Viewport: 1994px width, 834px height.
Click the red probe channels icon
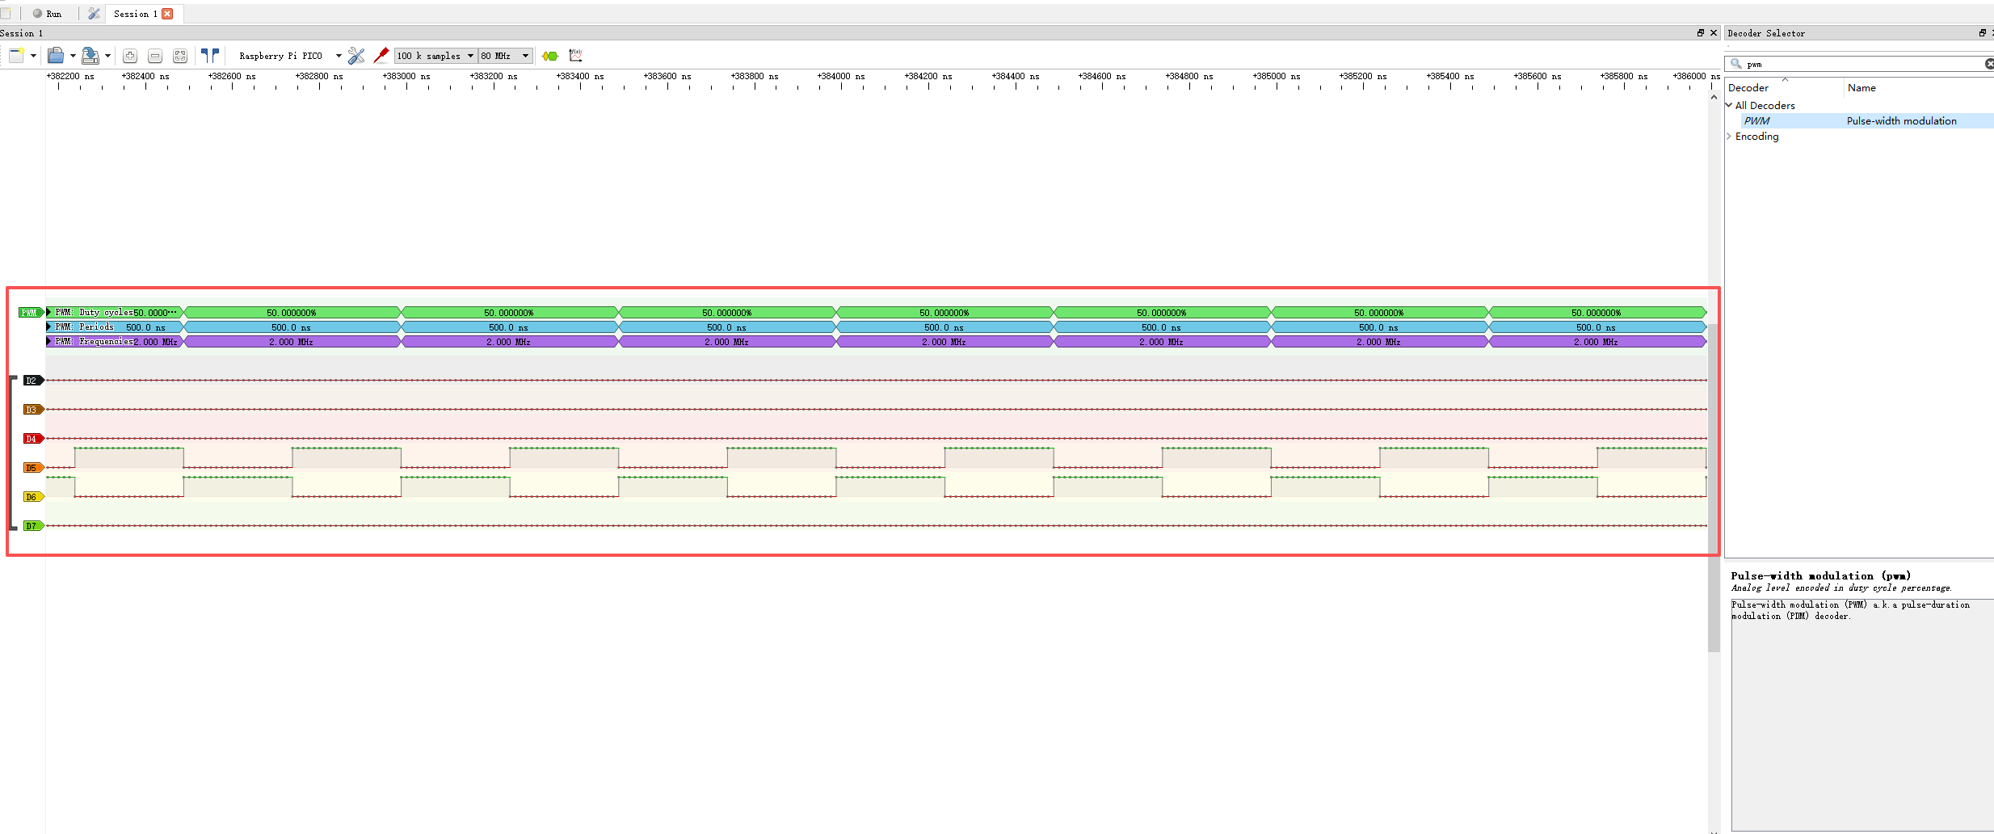[381, 56]
